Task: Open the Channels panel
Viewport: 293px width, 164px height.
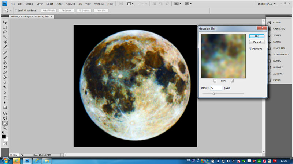Action: [x=278, y=48]
